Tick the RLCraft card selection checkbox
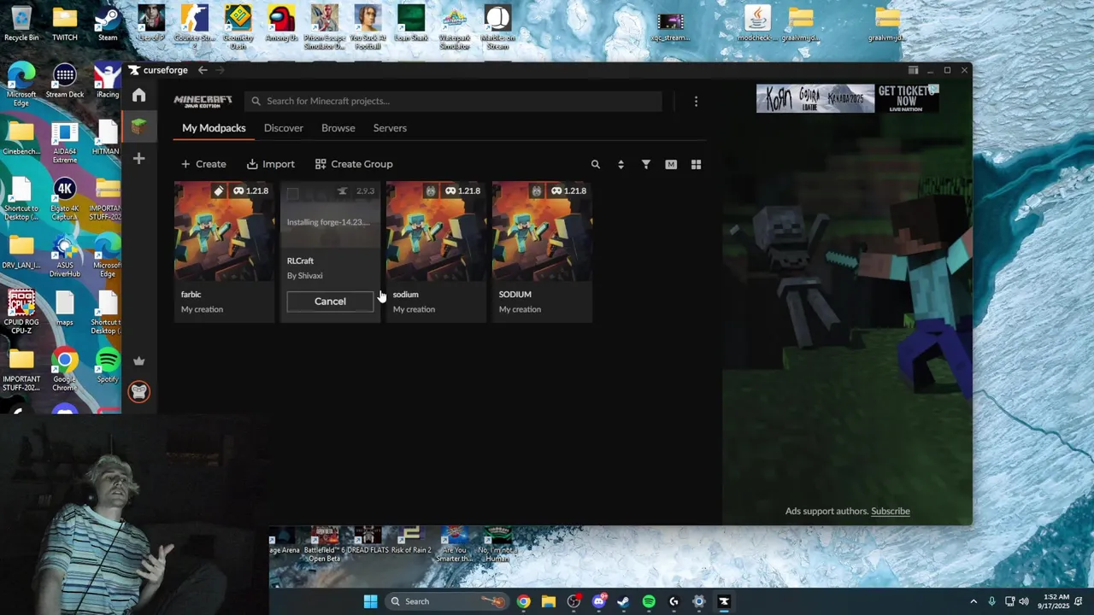This screenshot has width=1094, height=615. click(292, 193)
